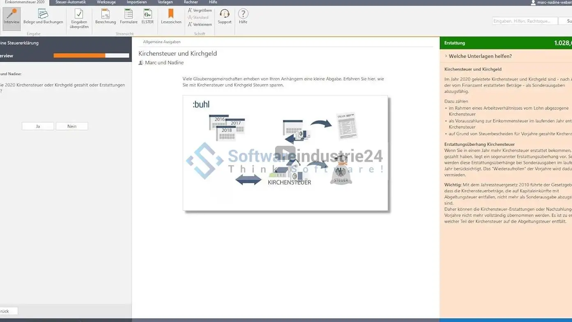Add a Lesezeichen bookmark
This screenshot has width=572, height=322.
[171, 17]
